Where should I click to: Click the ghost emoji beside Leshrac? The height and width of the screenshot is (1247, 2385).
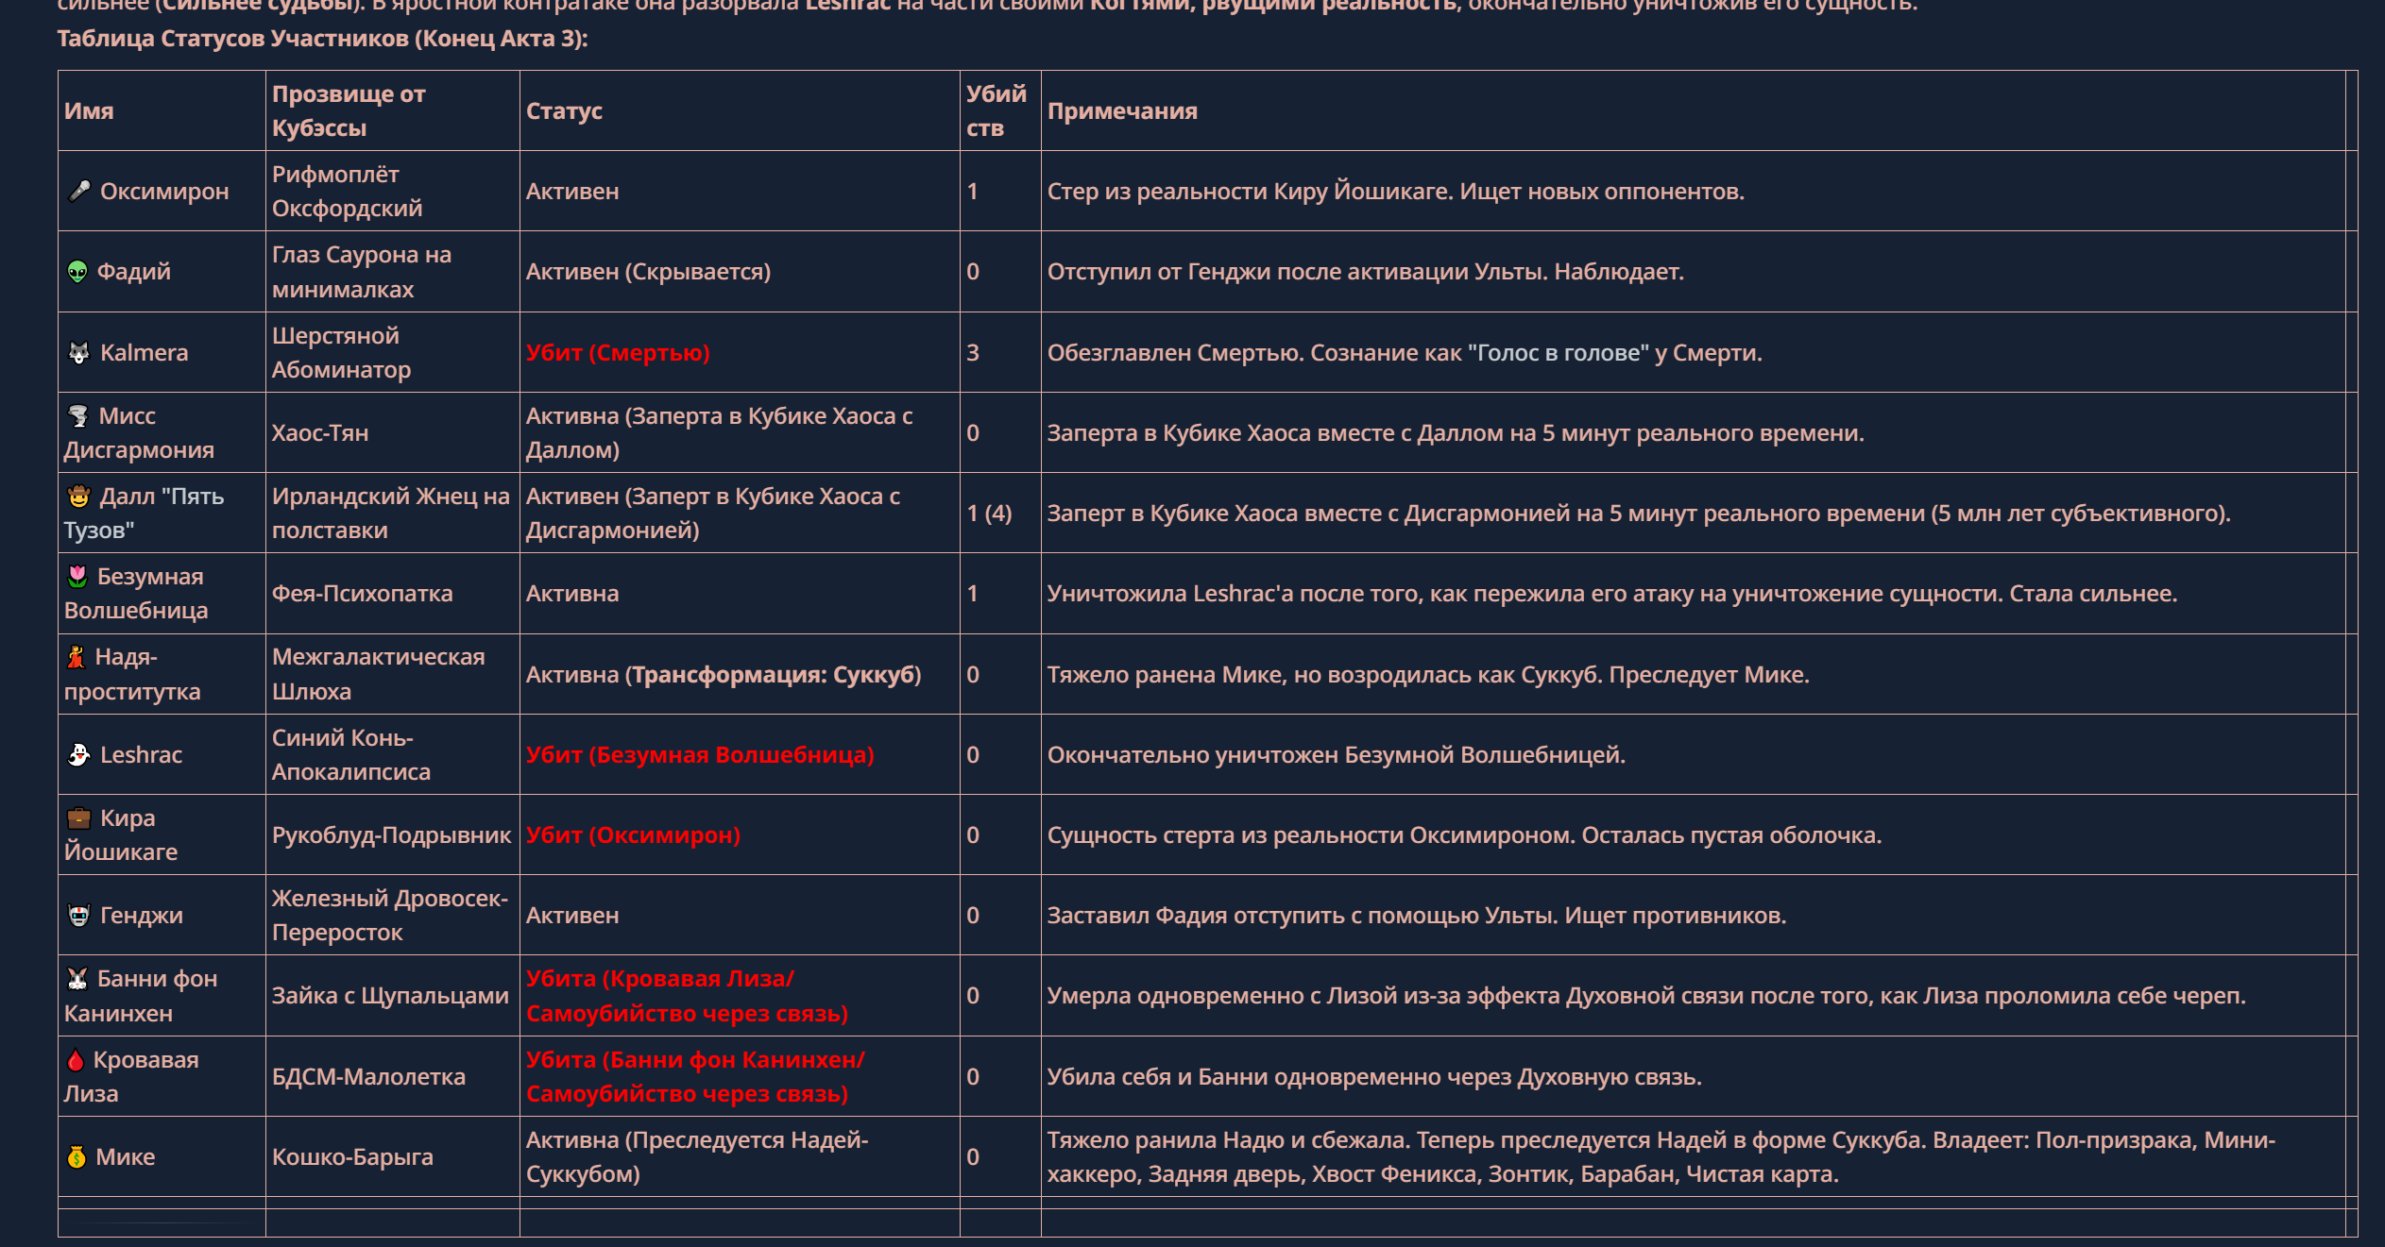coord(79,755)
